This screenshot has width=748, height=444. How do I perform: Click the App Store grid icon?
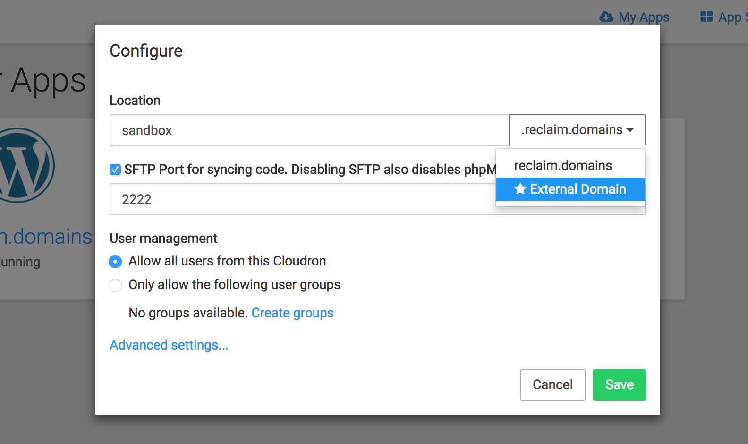(x=706, y=17)
